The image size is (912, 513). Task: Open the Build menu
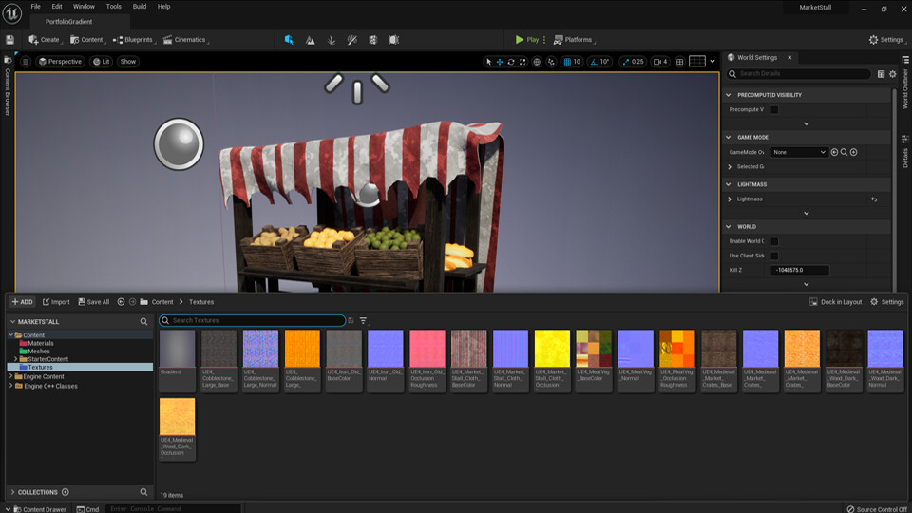[x=140, y=7]
